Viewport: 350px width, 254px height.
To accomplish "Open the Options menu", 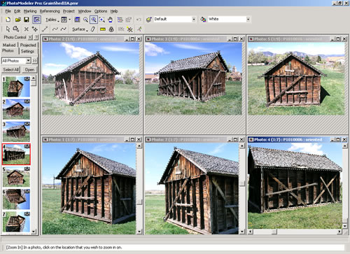I will pos(101,11).
